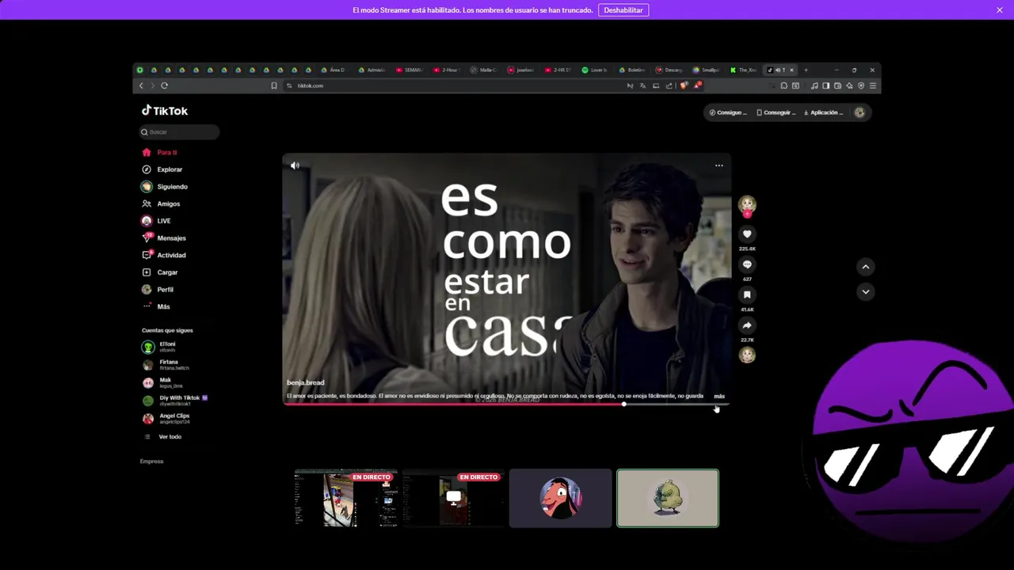Click the bookmark icon in the address bar

pyautogui.click(x=274, y=85)
